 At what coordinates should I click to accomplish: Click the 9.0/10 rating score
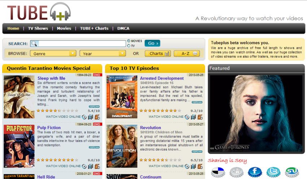[x=94, y=160]
